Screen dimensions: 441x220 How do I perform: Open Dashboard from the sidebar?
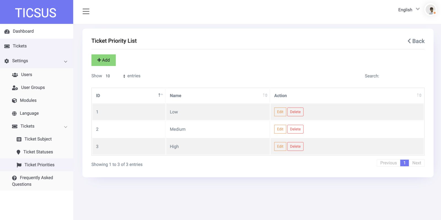click(37, 31)
